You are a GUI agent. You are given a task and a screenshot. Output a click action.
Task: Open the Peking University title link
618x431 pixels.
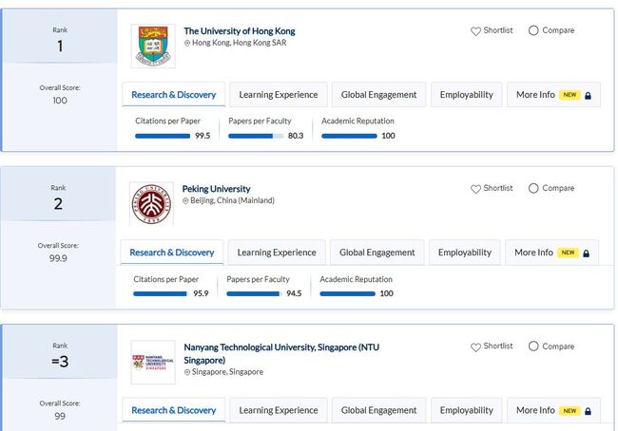pyautogui.click(x=216, y=189)
